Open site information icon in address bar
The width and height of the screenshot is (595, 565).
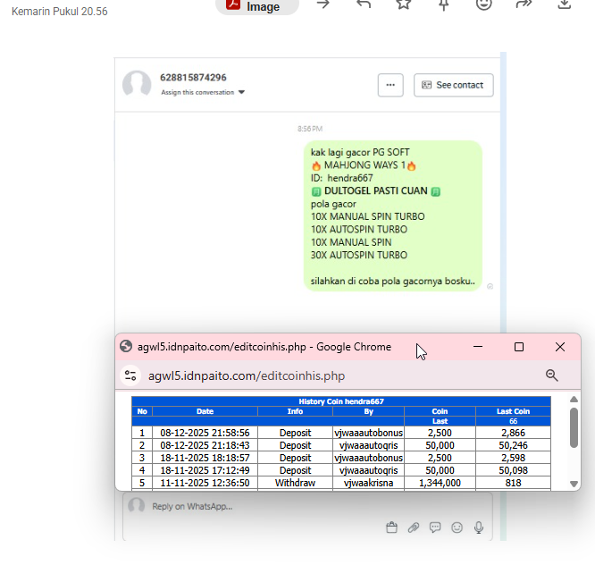coord(130,375)
